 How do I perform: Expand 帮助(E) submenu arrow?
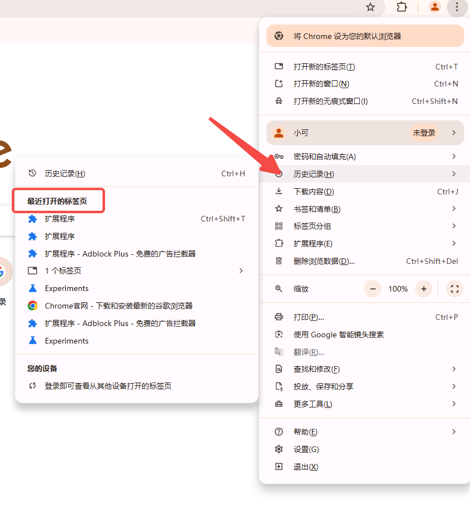point(454,432)
